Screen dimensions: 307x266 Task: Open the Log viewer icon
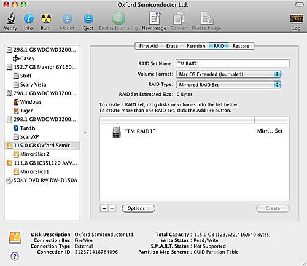297,18
